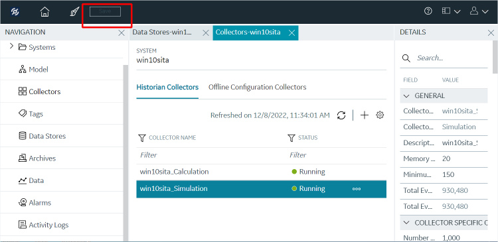Open Collectors in the navigation
This screenshot has width=498, height=242.
point(40,91)
